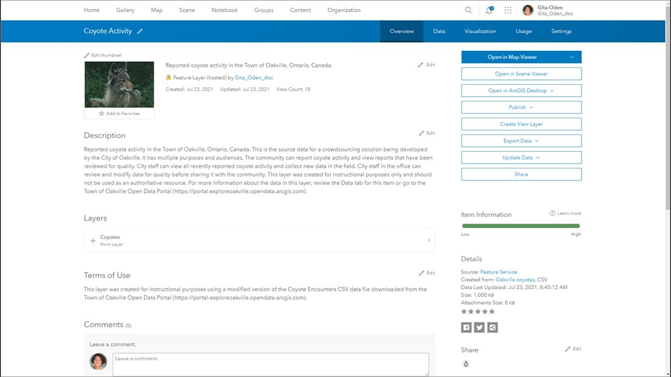Click the third rating star
The image size is (671, 377).
[x=478, y=312]
